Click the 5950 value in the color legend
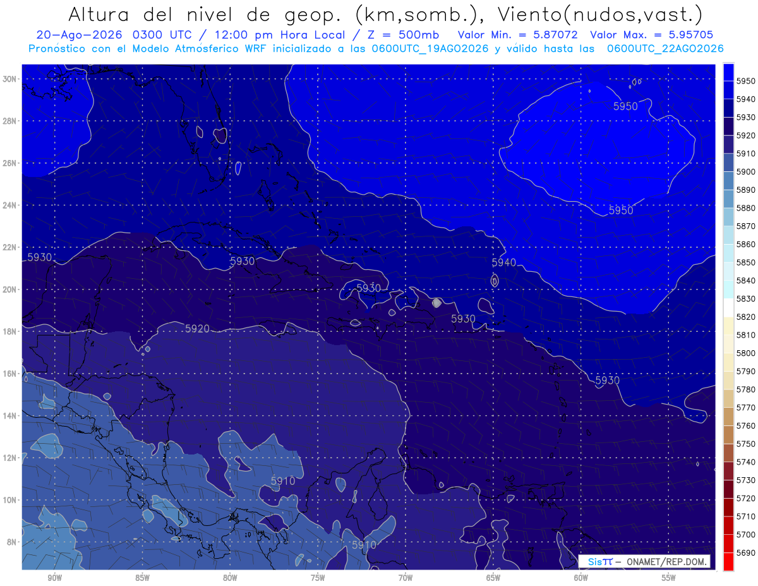758x586 pixels. [745, 81]
